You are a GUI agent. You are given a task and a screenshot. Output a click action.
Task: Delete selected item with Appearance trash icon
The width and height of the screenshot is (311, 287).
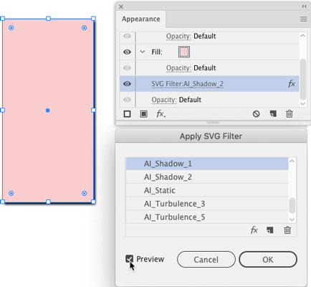coord(290,114)
